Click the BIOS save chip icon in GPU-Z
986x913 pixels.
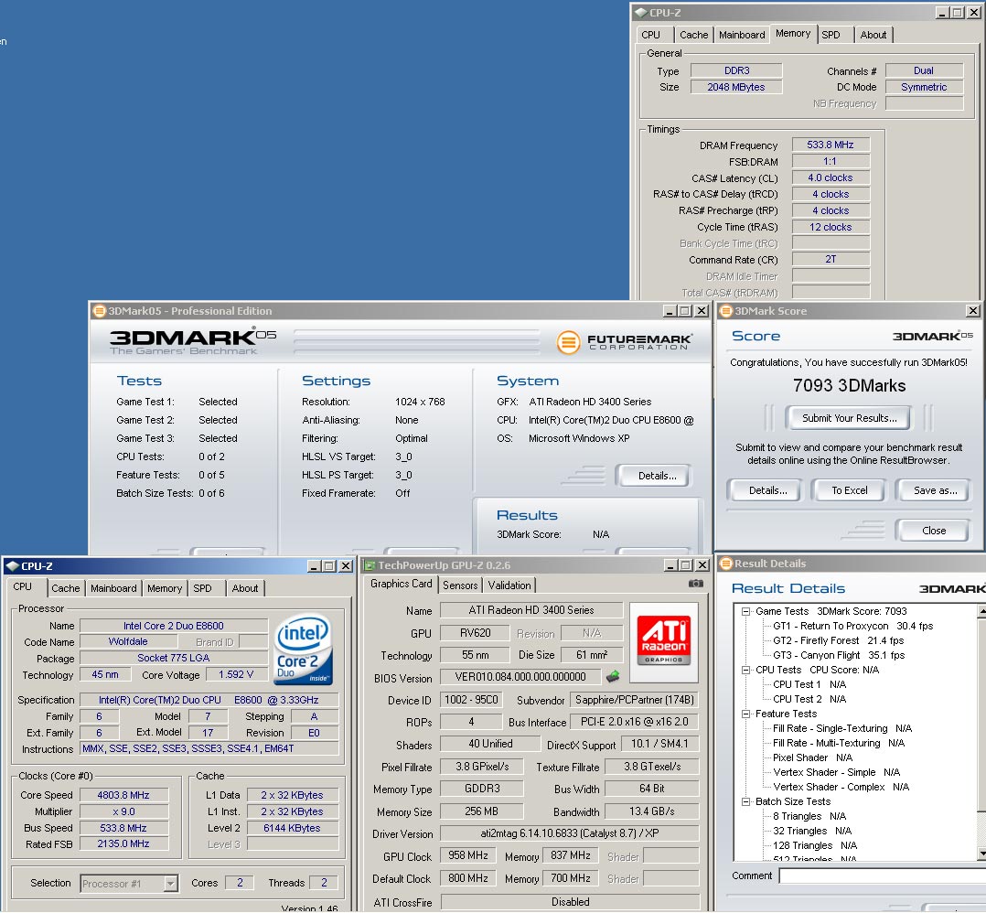(613, 677)
